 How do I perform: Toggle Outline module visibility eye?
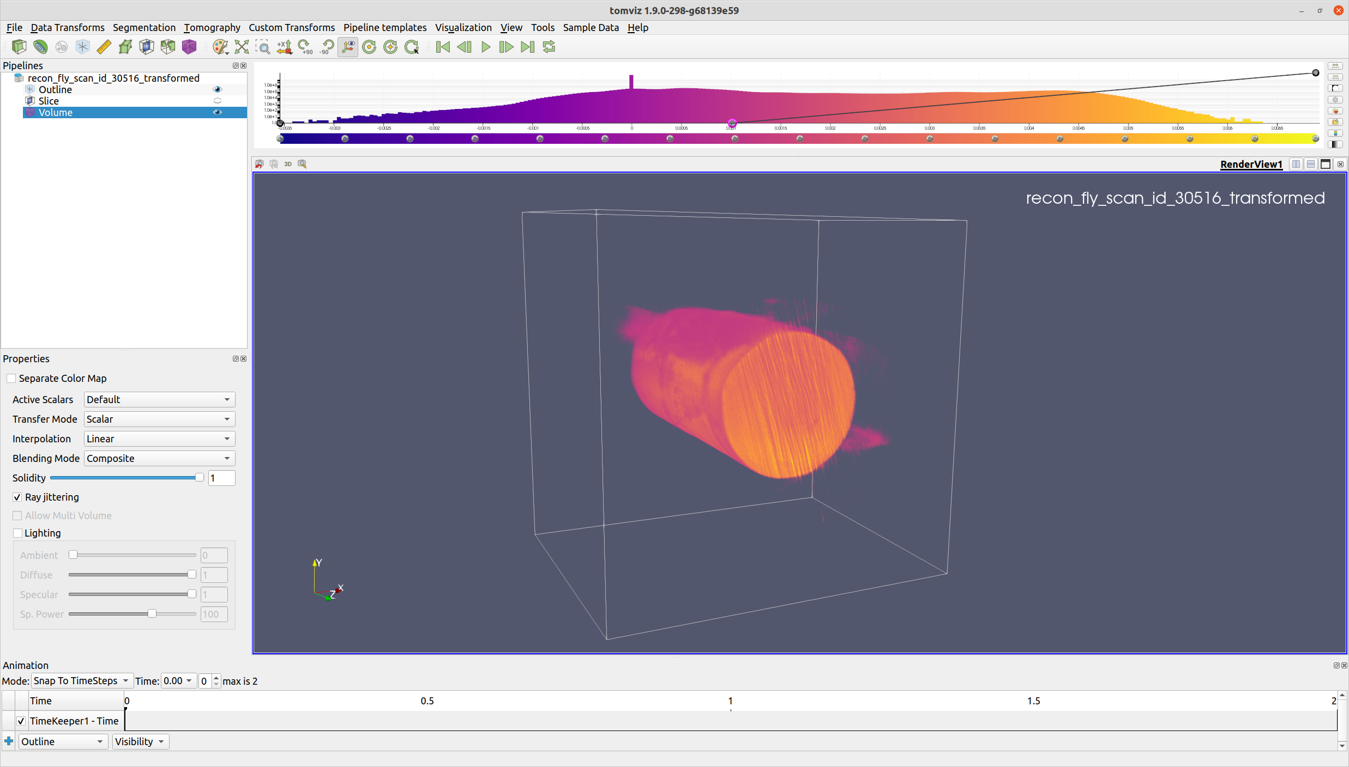(x=217, y=89)
